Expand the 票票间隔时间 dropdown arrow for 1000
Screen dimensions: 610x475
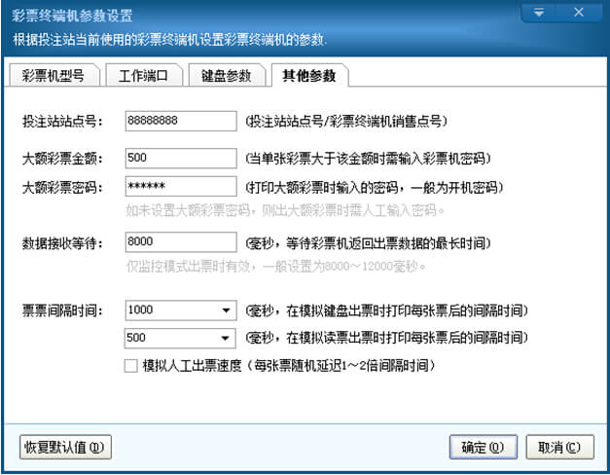click(x=226, y=311)
